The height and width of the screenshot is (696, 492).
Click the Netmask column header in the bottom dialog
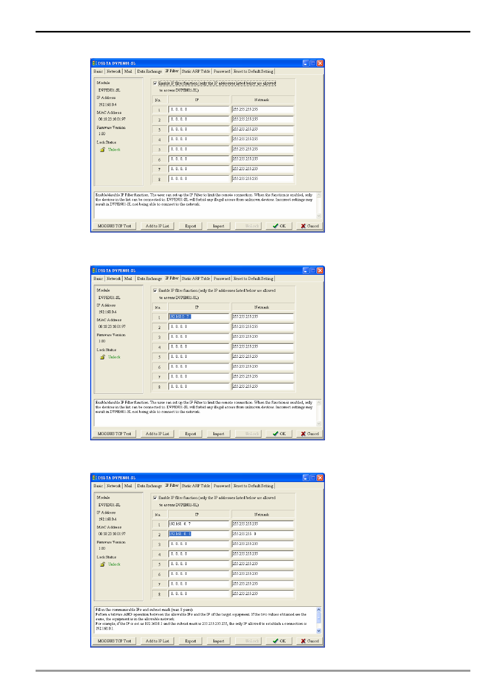coord(262,515)
